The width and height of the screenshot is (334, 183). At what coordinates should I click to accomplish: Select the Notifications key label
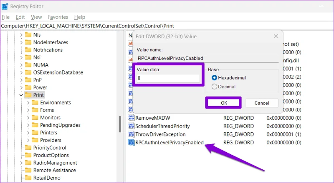48,49
